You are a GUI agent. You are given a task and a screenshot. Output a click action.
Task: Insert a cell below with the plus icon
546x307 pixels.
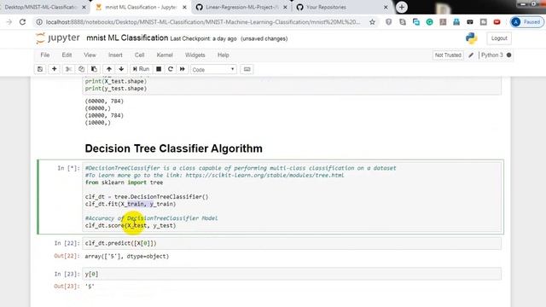tap(55, 69)
